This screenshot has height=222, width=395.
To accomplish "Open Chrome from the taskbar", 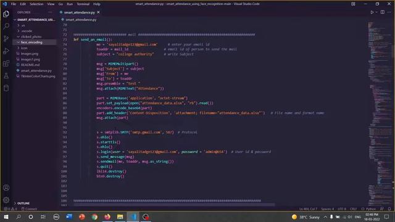I will 94,216.
